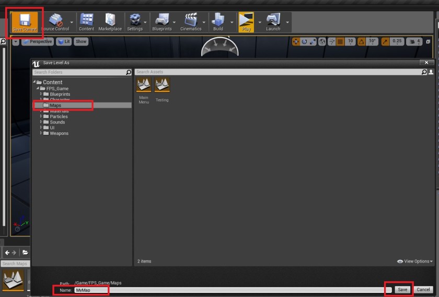The image size is (439, 297).
Task: Toggle grid snap icon in viewport
Action: (340, 41)
